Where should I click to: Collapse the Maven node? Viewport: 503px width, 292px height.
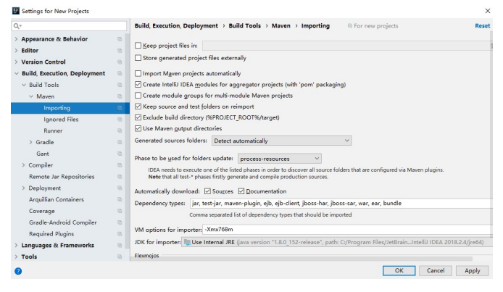pyautogui.click(x=31, y=96)
